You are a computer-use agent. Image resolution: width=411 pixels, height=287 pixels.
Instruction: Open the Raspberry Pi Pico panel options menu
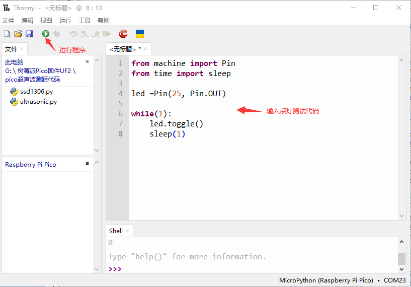point(87,164)
